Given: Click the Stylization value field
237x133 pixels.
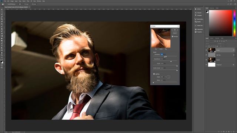Looking at the screenshot, I should point(163,54).
